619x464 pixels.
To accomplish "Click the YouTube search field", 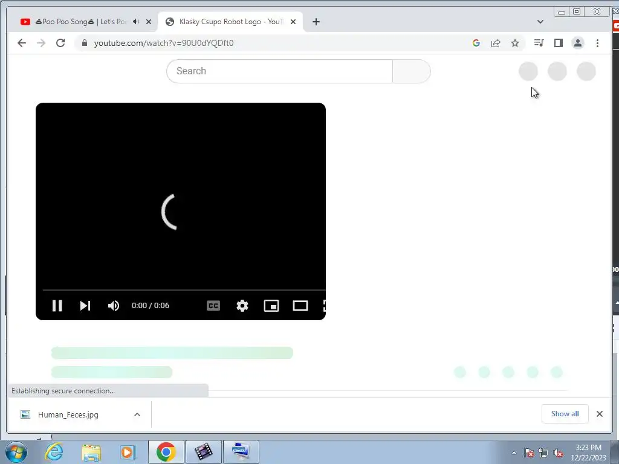I will pyautogui.click(x=279, y=71).
